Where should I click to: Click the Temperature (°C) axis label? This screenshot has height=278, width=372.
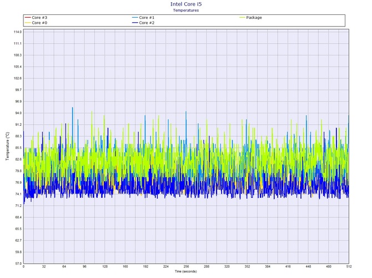coord(7,146)
